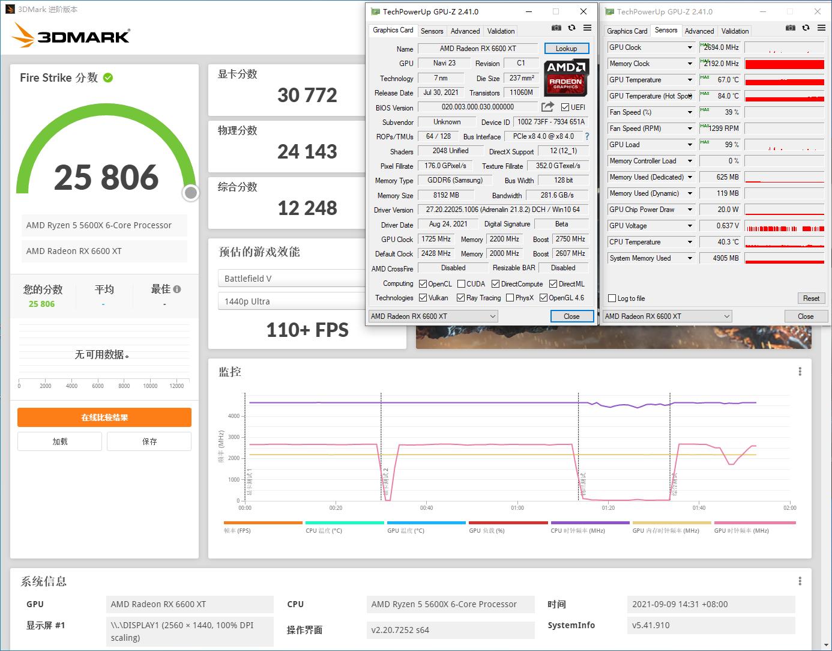Click the Memory Clock sensor graph
832x651 pixels.
pos(785,64)
